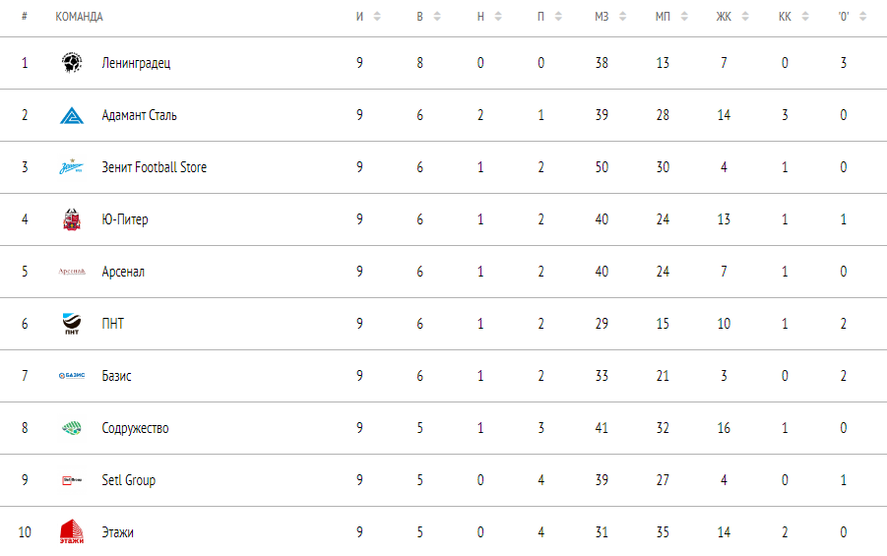Click the Арсенал team logo
Screen dimensions: 887x556
[x=72, y=272]
